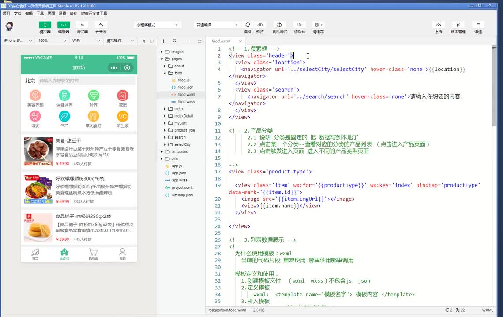
Task: Click the search icon in file explorer
Action: pos(175,41)
